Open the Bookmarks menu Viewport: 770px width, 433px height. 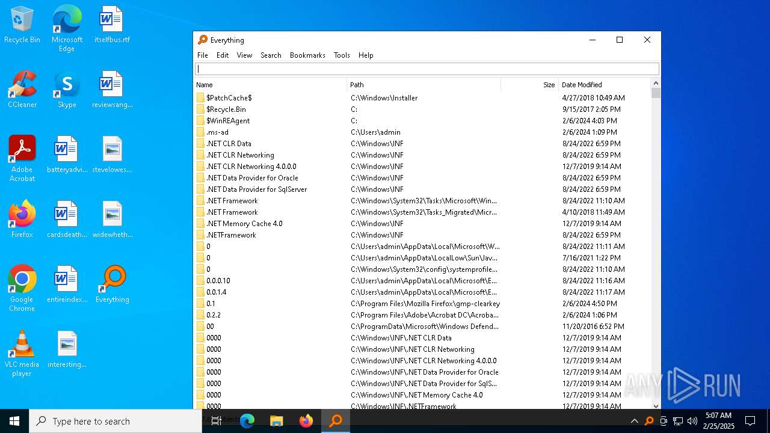coord(307,55)
